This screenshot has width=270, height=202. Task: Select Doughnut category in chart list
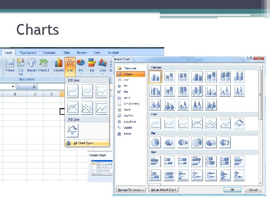pyautogui.click(x=130, y=122)
